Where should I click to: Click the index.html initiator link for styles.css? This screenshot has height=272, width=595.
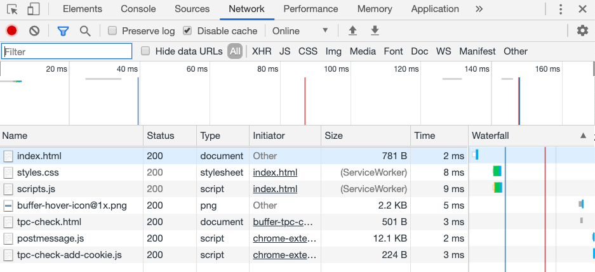coord(275,172)
